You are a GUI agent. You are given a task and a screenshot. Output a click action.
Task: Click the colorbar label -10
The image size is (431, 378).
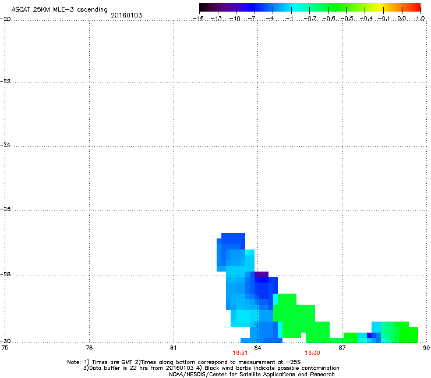point(235,19)
